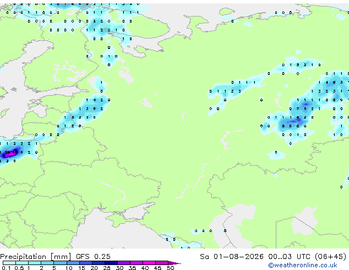
Task: Pick the 10–15 mm legend color swatch
Action: click(73, 263)
